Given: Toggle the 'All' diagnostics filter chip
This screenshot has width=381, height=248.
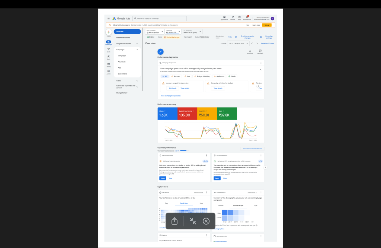Looking at the screenshot, I should click(165, 76).
